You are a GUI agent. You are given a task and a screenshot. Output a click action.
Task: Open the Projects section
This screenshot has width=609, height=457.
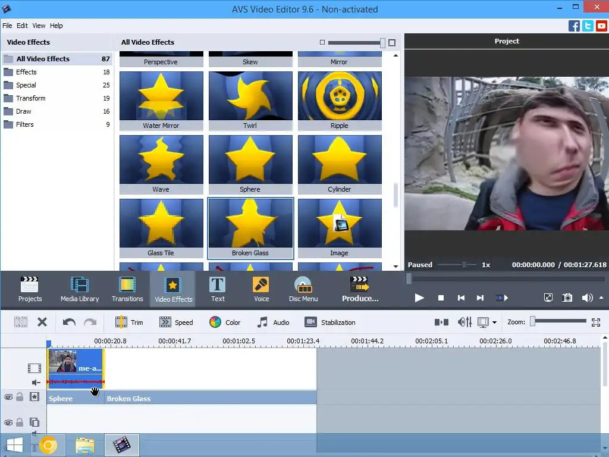pos(30,289)
